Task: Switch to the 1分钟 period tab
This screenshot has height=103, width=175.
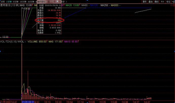Action: [x=9, y=2]
